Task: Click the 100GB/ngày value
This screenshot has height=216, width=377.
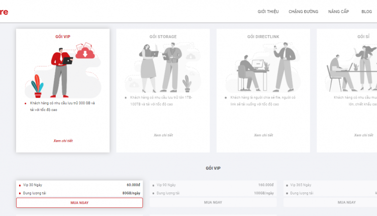Action: coord(264,193)
